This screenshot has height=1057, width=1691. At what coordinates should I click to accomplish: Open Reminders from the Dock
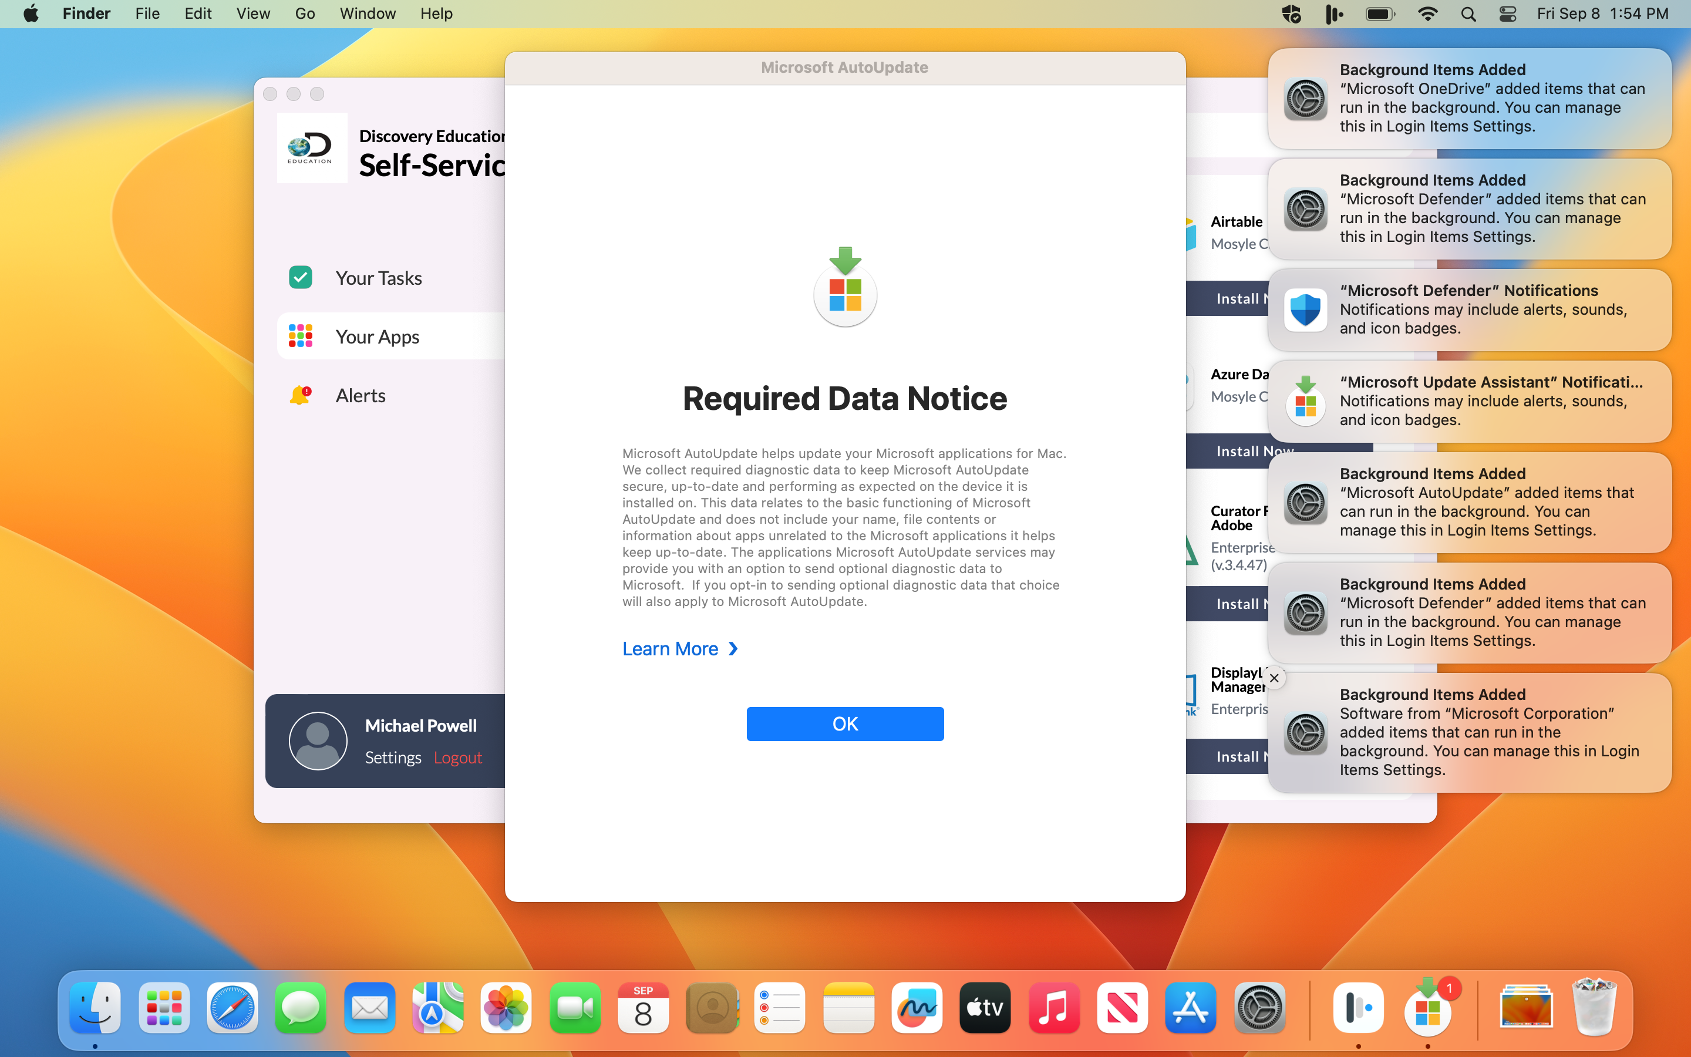click(x=780, y=1007)
